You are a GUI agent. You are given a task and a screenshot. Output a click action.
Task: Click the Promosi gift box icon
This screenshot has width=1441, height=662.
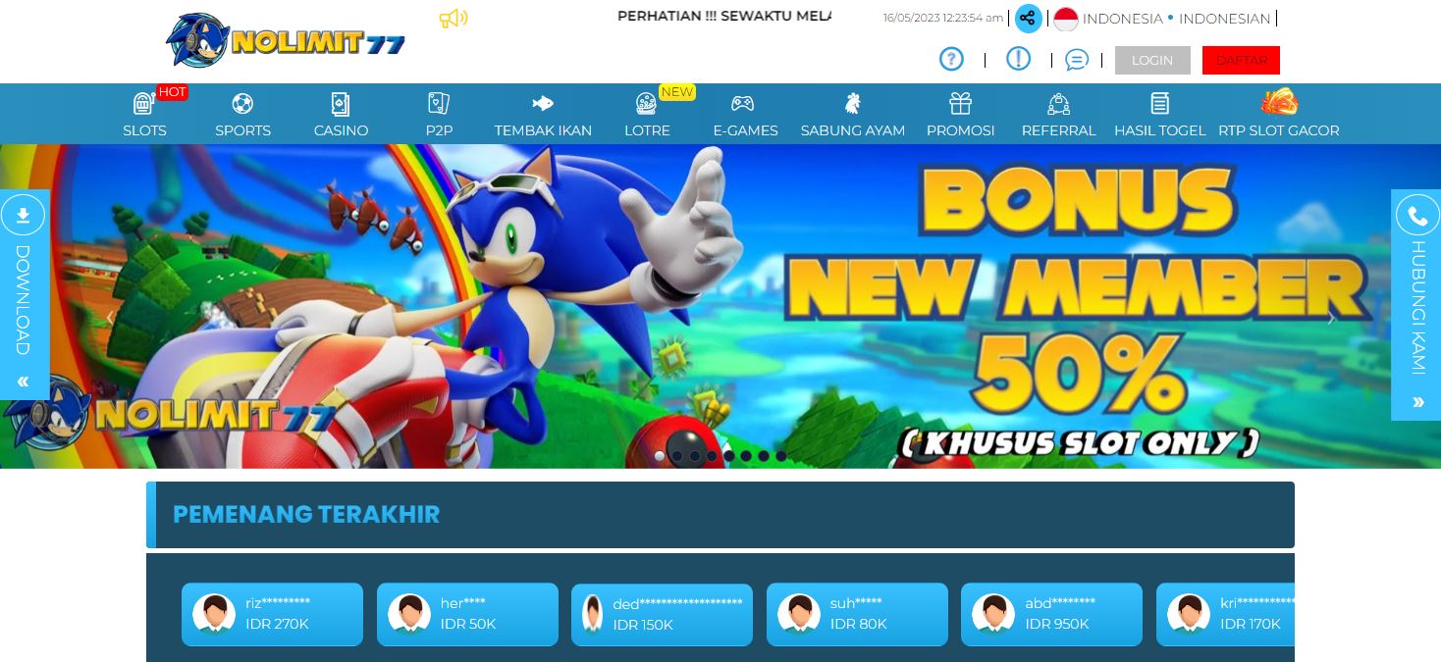[x=960, y=103]
